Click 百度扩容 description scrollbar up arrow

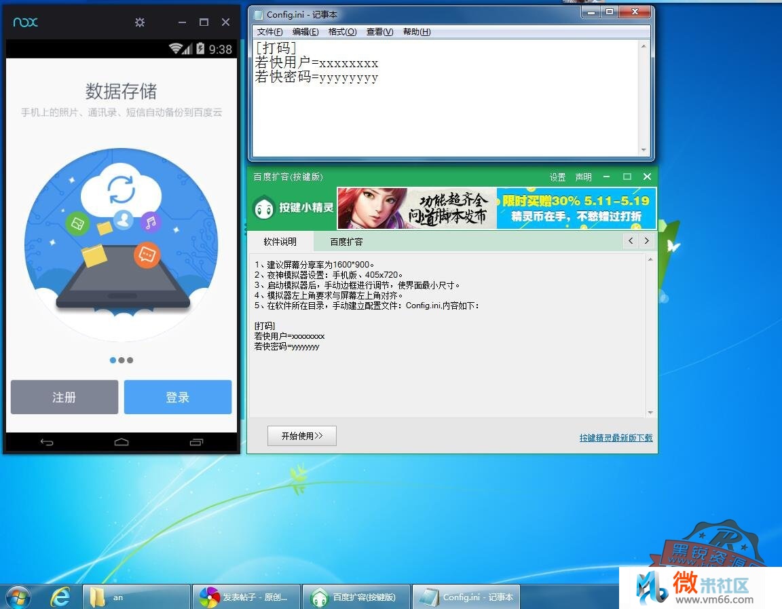650,260
